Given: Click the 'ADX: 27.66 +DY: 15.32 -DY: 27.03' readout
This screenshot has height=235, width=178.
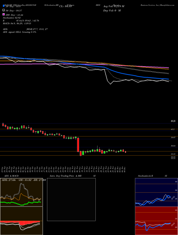Looking at the screenshot, I should 23,180.
